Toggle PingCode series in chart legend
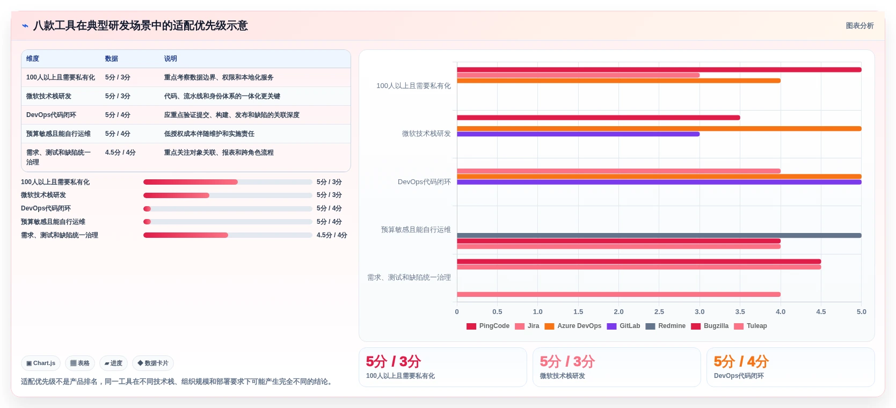This screenshot has width=896, height=408. coord(488,326)
